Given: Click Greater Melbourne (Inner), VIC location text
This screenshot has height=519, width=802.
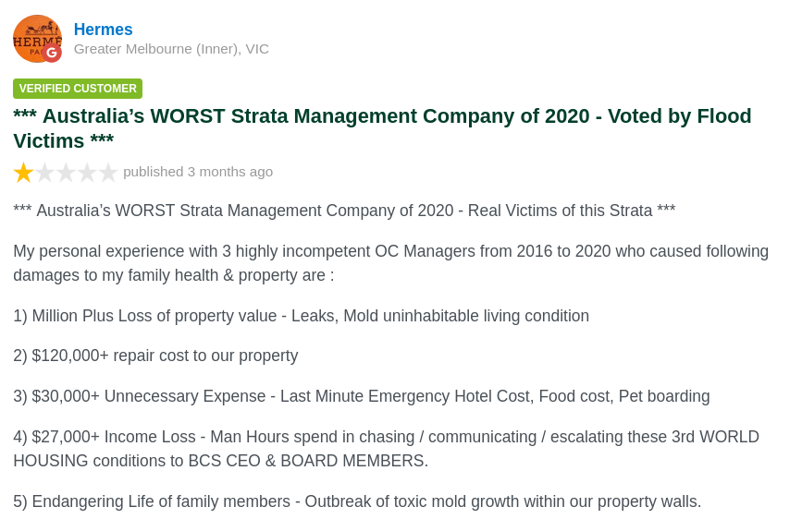Looking at the screenshot, I should tap(171, 49).
